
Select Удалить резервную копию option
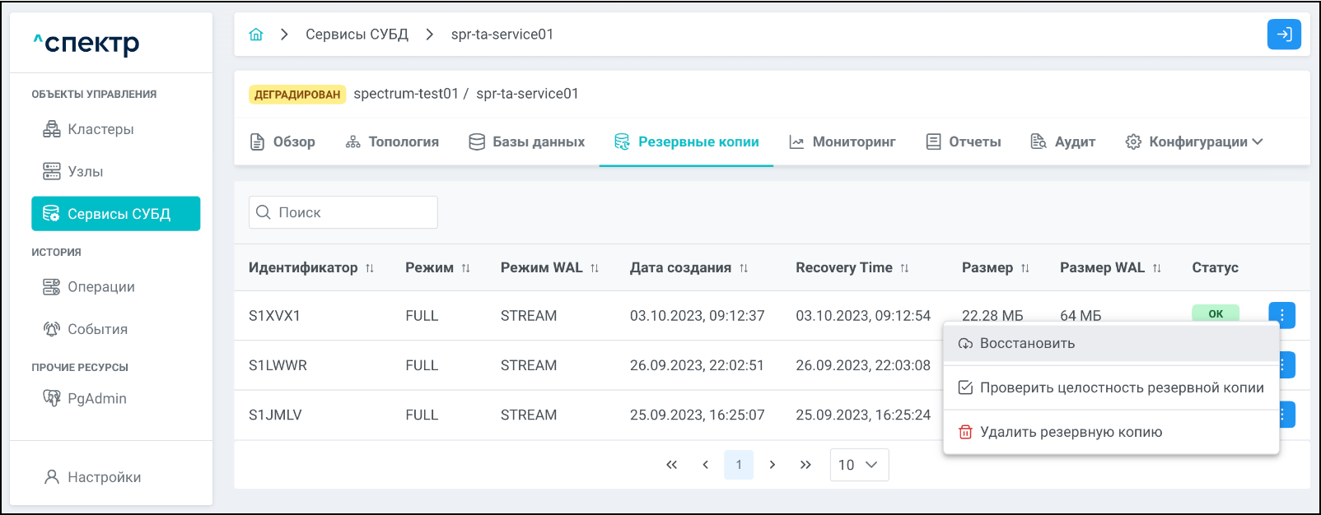[x=1071, y=432]
